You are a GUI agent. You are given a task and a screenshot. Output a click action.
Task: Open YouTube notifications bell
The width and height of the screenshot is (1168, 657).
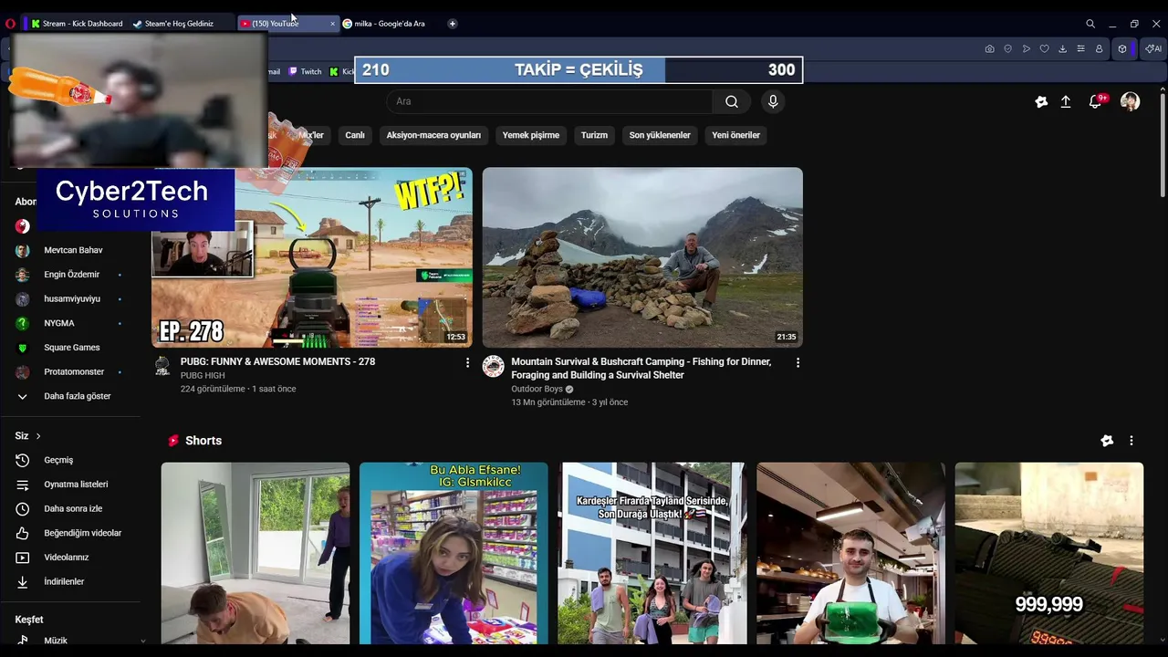1096,101
